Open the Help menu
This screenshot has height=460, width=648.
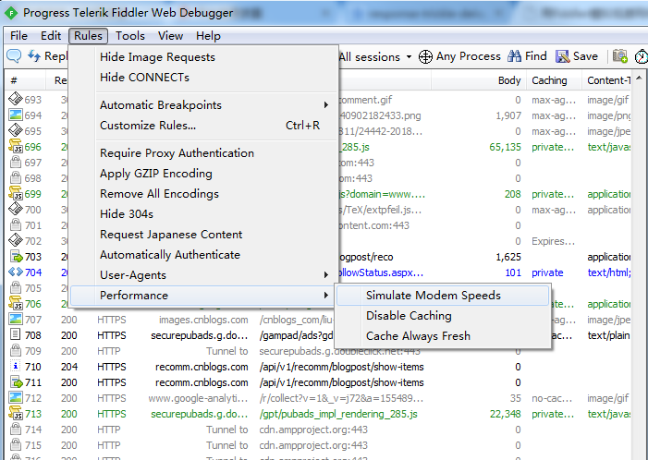[x=208, y=36]
